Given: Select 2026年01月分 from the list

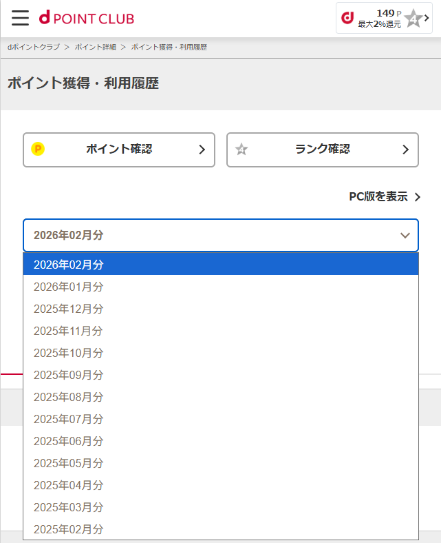Looking at the screenshot, I should click(x=69, y=287).
